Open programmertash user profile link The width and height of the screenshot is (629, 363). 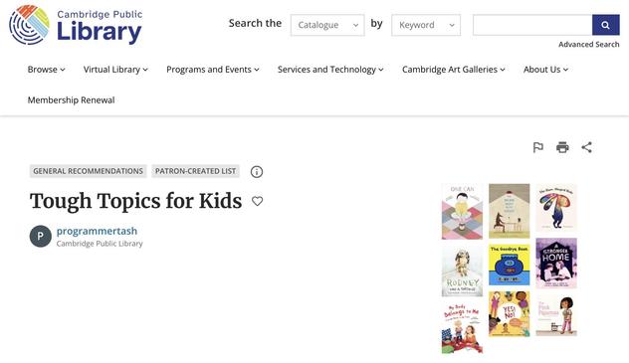97,231
